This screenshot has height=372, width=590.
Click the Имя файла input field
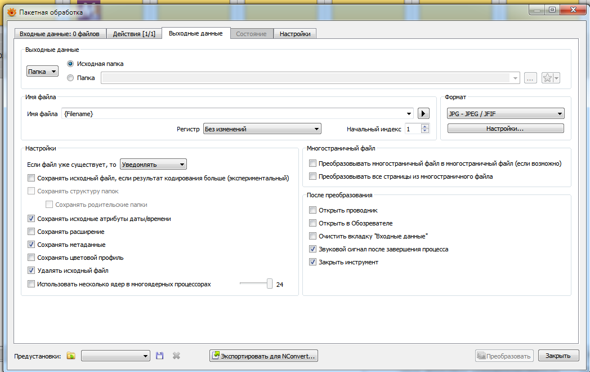236,114
